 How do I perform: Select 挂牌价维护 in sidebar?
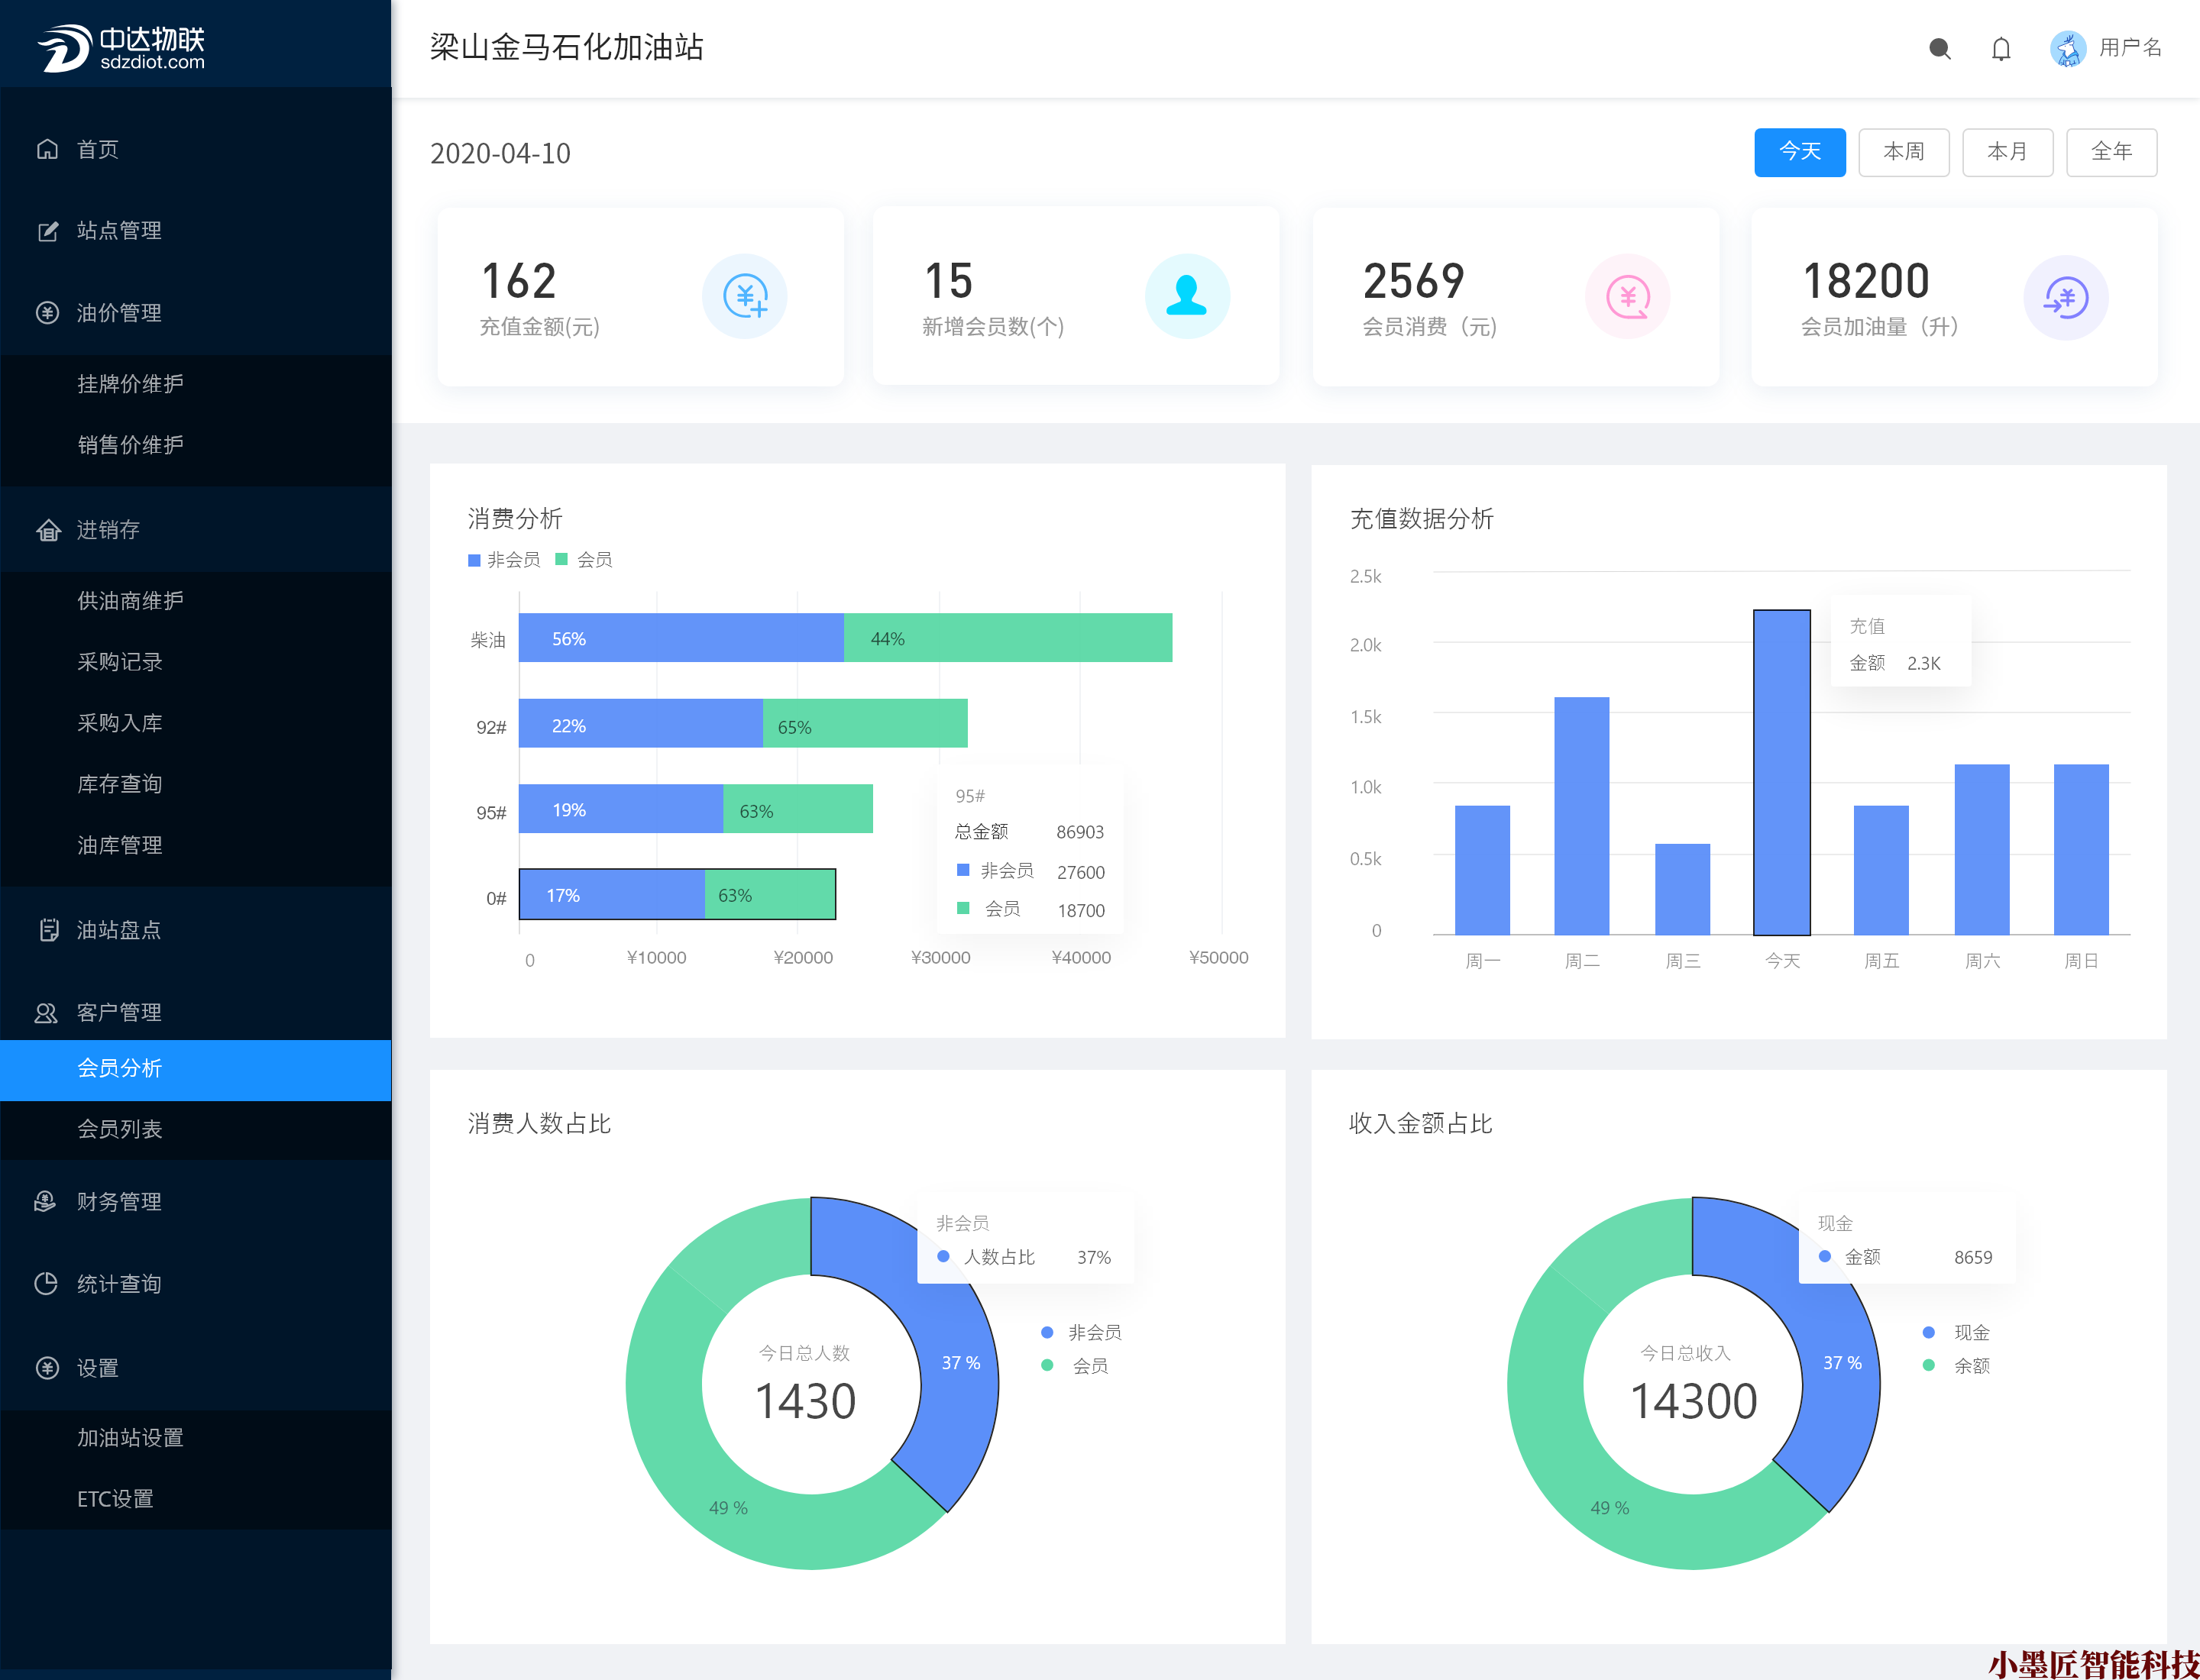coord(130,384)
